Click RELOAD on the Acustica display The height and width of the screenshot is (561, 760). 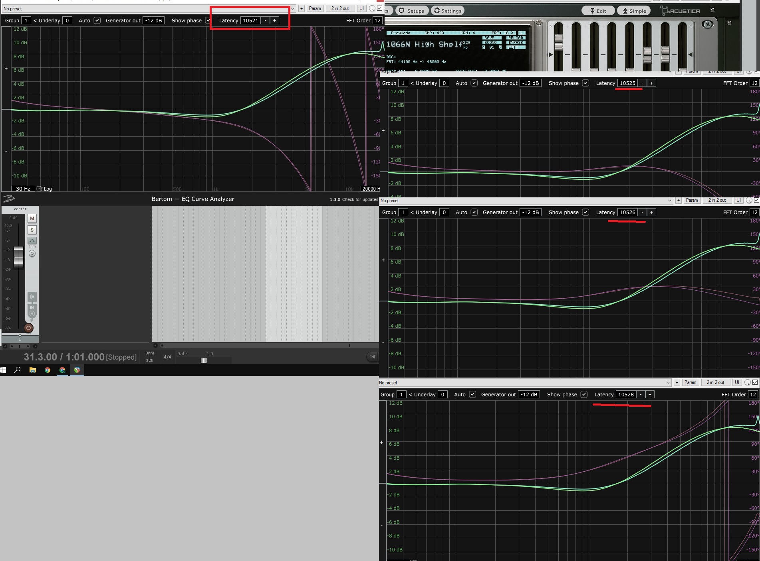tap(516, 38)
